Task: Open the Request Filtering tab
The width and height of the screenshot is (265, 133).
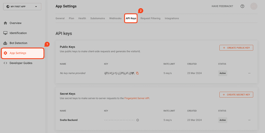Action: pyautogui.click(x=150, y=18)
